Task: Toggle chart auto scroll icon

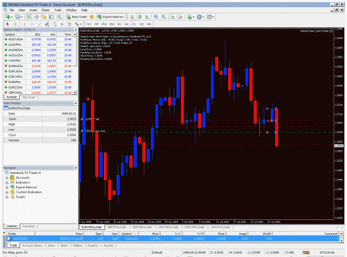Action: 173,17
